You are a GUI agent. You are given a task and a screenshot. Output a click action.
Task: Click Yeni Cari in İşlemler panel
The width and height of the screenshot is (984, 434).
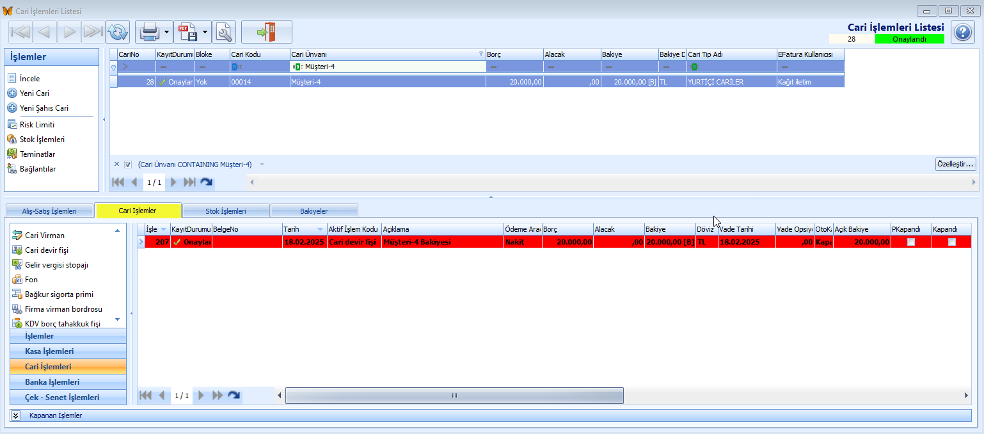tap(35, 93)
